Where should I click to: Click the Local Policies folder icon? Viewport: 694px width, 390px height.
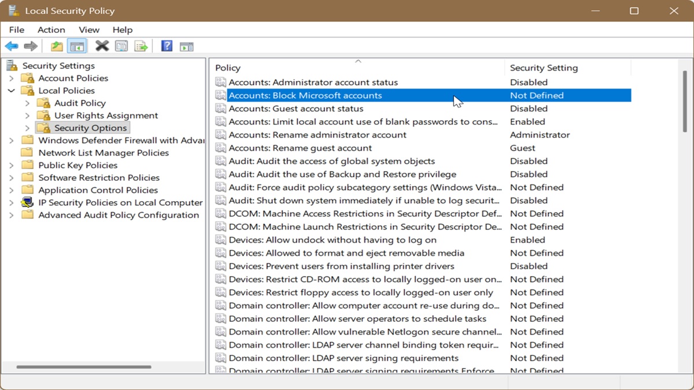[x=27, y=91]
